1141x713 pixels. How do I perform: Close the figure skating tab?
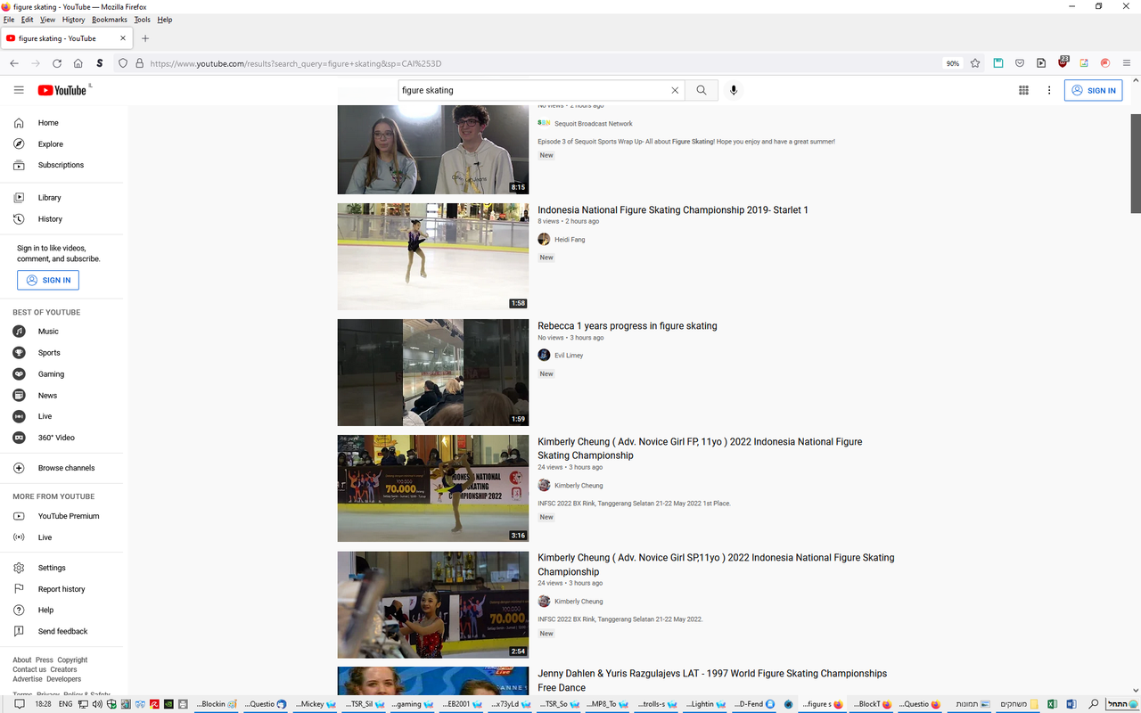(123, 38)
